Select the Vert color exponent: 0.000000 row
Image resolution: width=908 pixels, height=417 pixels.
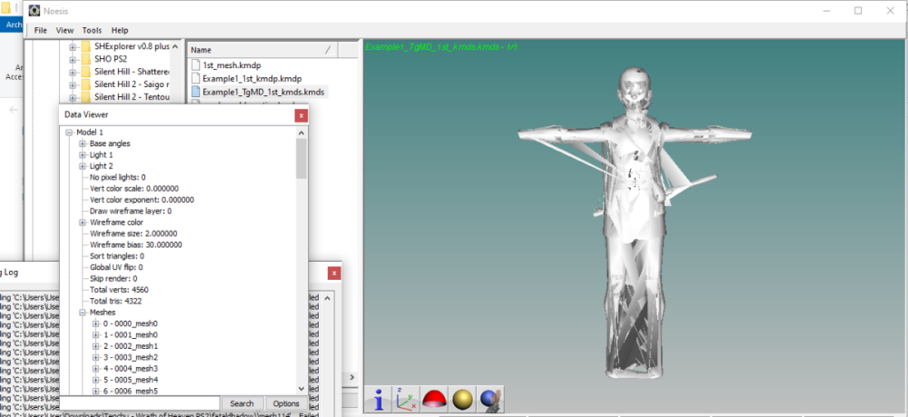click(142, 200)
